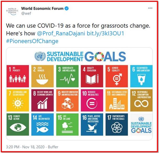Image resolution: width=159 pixels, height=153 pixels.
Task: Select the Quality Education book icon
Action: [92, 79]
